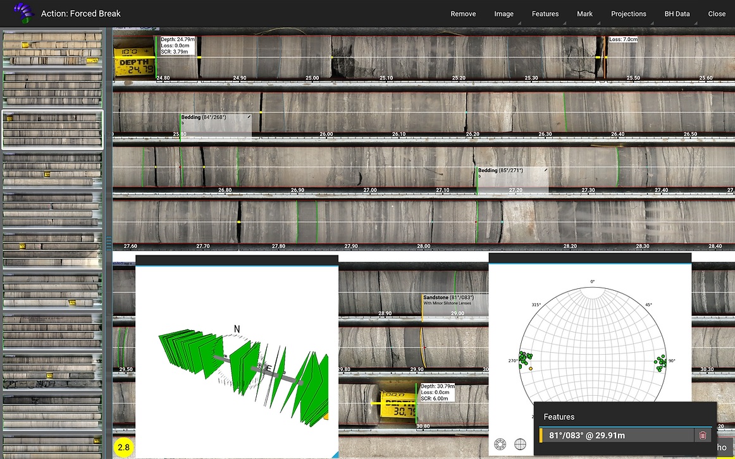Select the 81°/083° @ 29.91m feature row
The height and width of the screenshot is (459, 735).
pyautogui.click(x=617, y=435)
